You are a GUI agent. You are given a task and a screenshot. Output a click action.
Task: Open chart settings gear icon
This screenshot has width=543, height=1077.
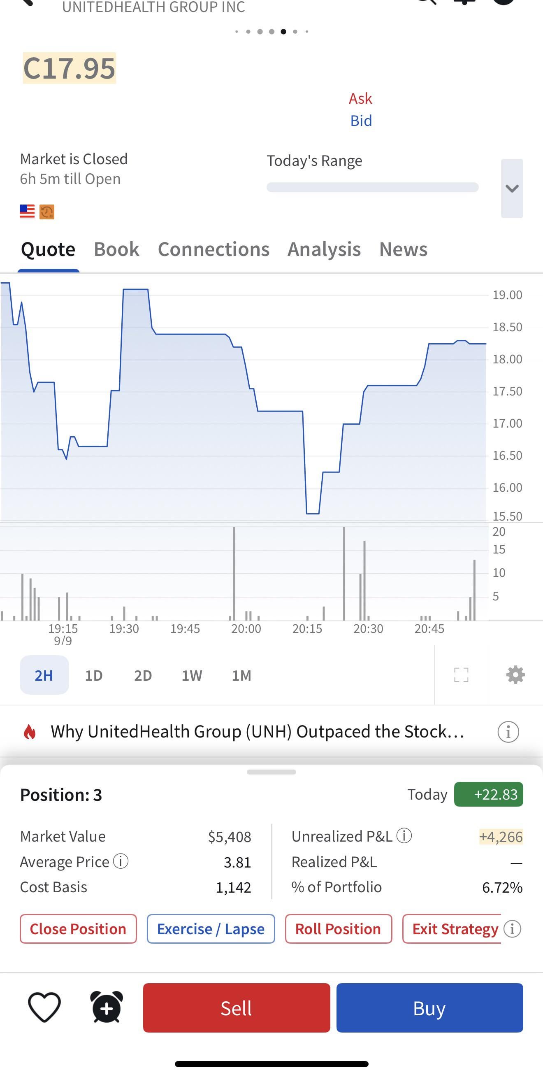click(x=515, y=675)
